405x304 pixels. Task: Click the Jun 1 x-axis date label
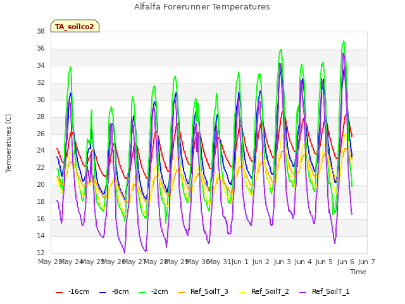[240, 262]
